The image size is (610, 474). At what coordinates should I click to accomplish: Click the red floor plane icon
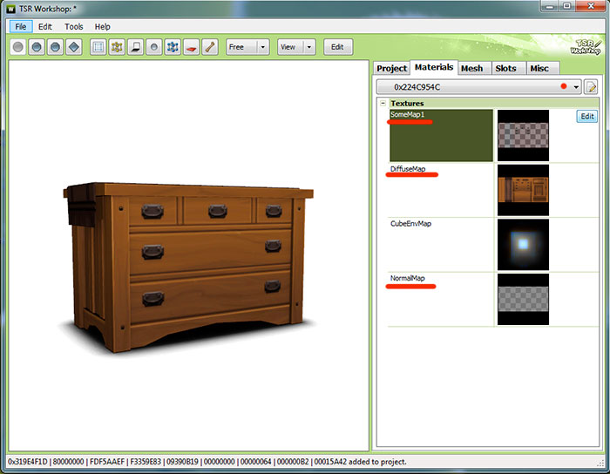pos(191,47)
